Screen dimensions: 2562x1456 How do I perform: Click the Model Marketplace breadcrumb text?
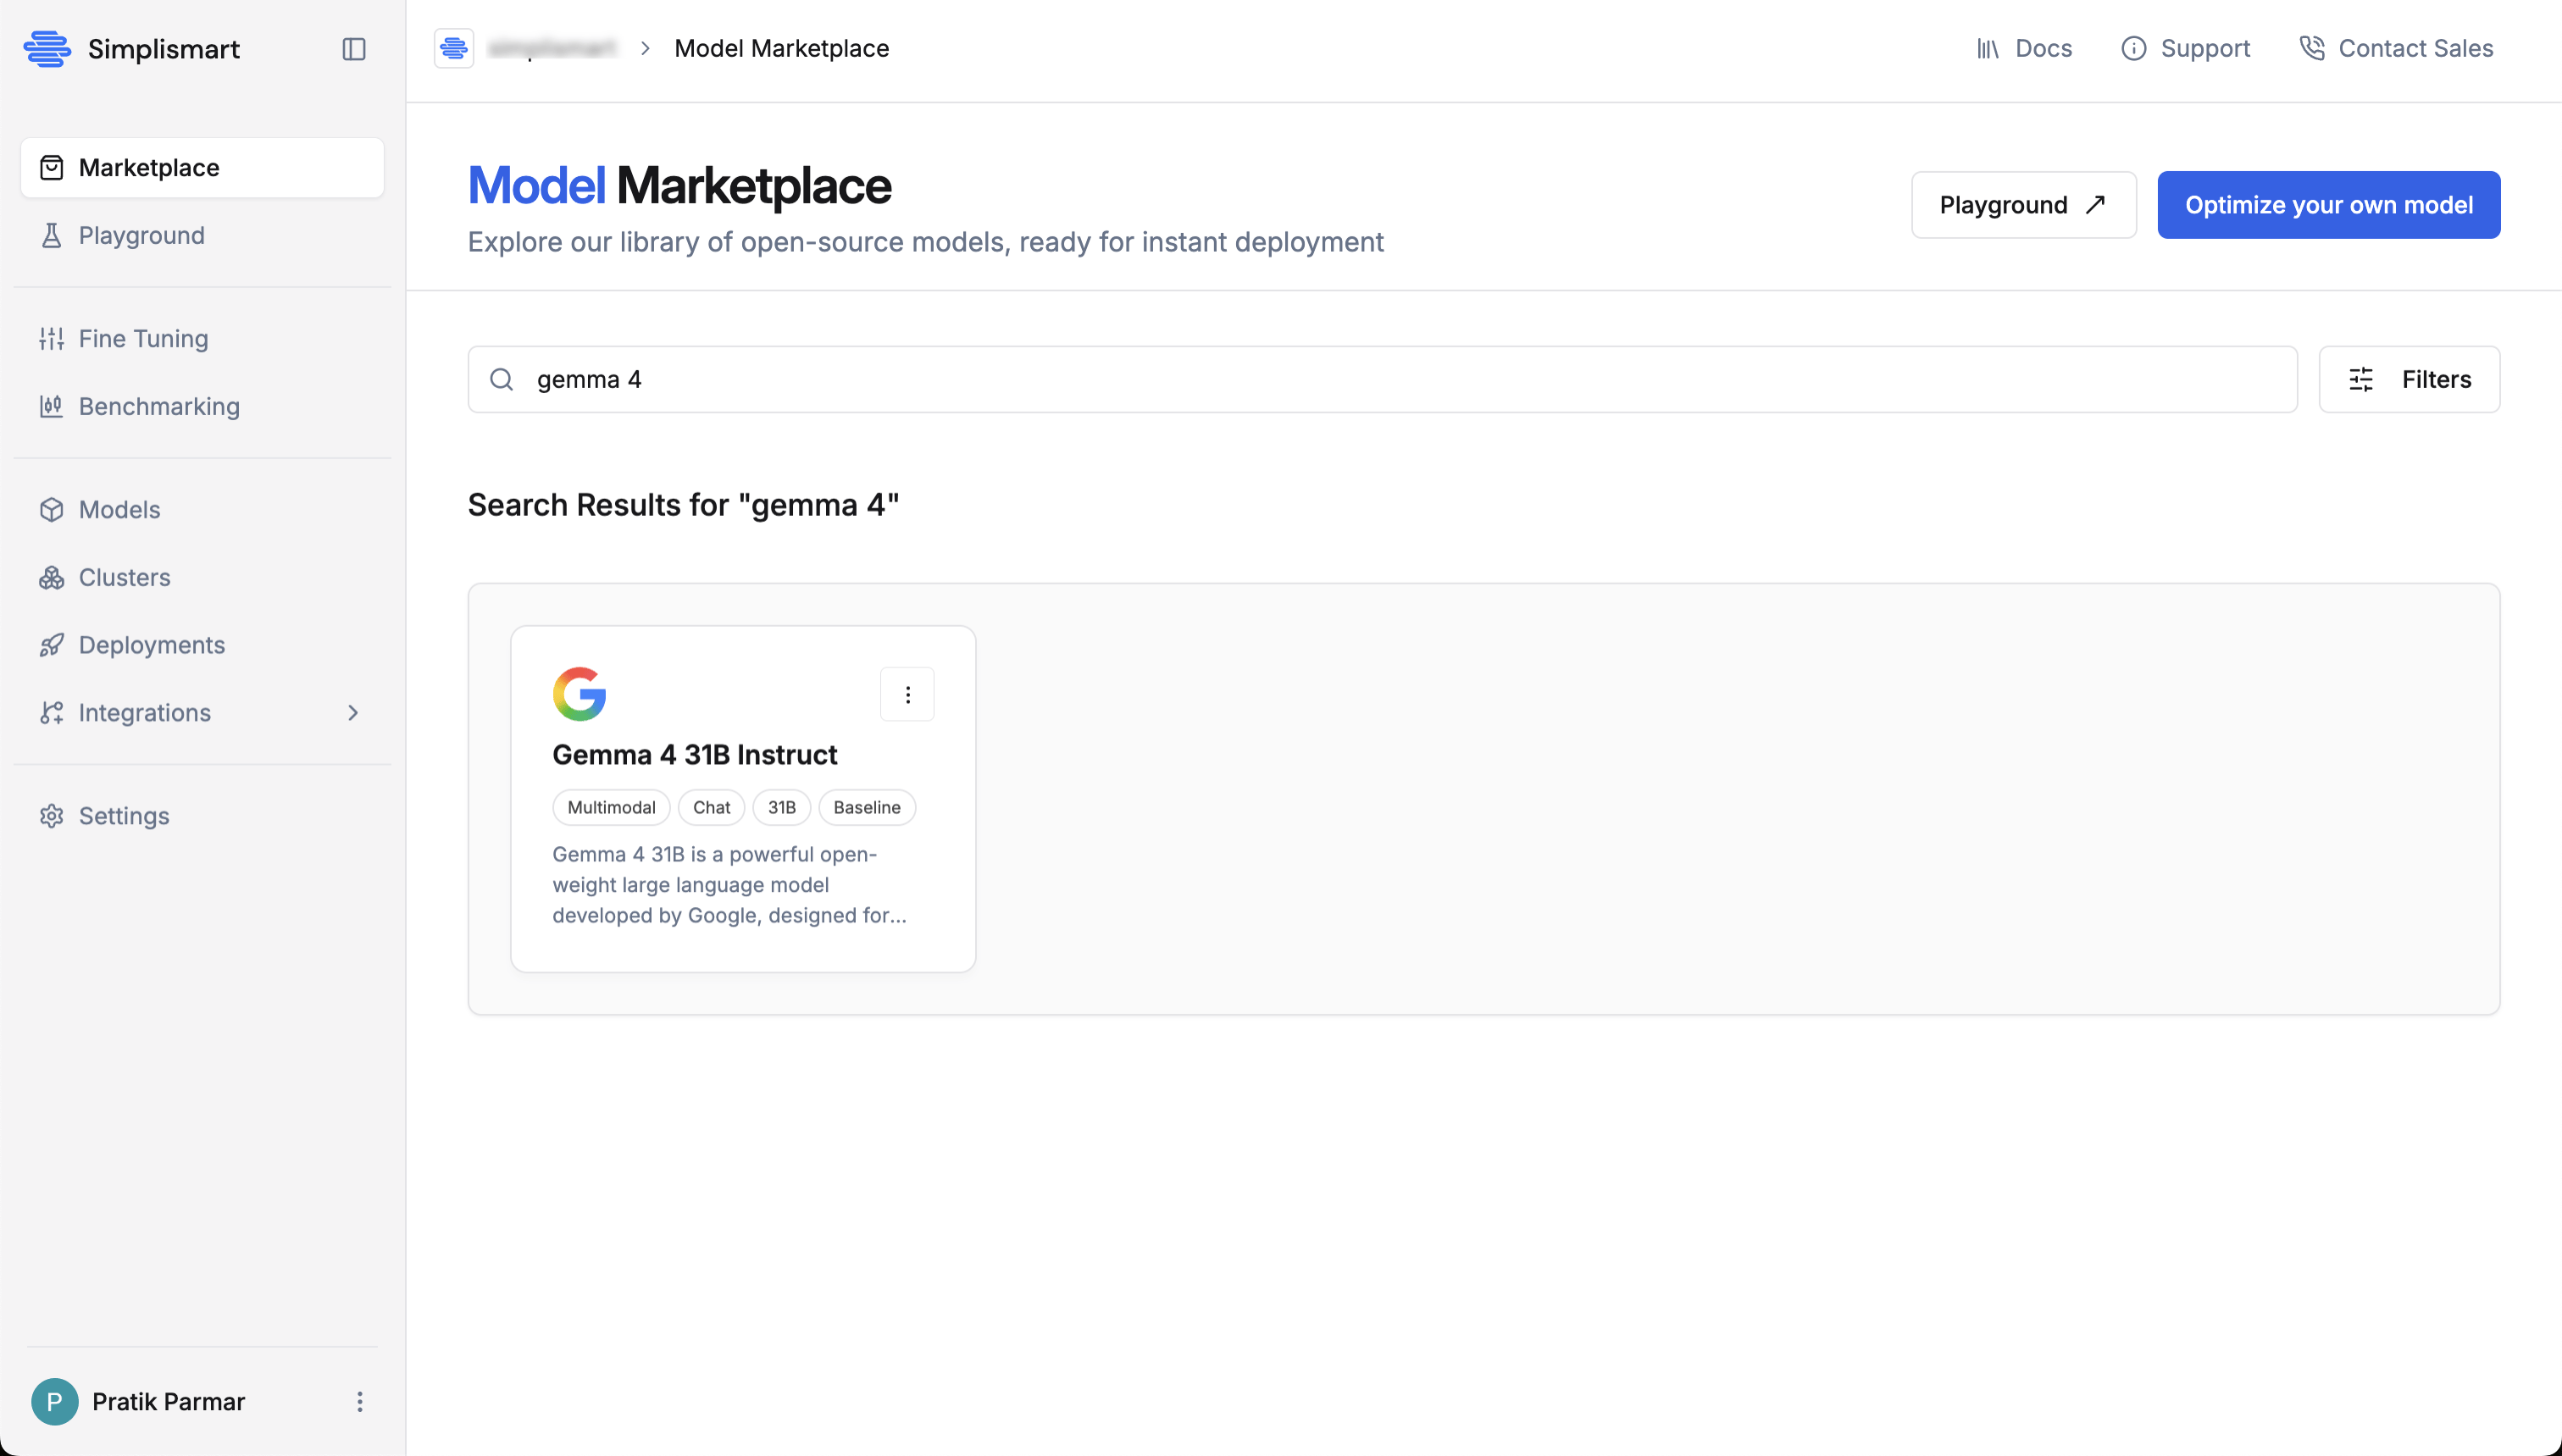click(x=782, y=48)
